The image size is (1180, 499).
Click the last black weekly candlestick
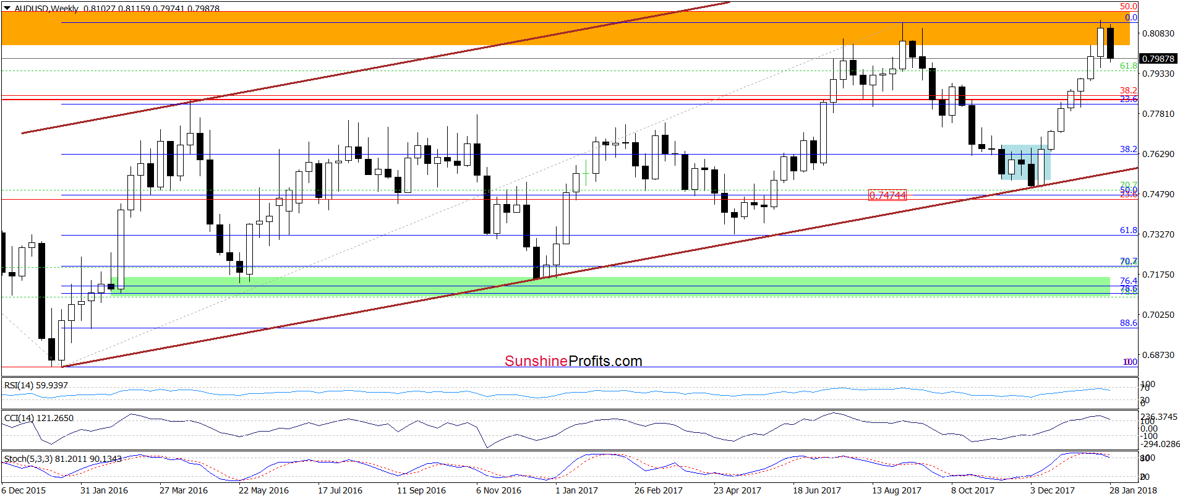pyautogui.click(x=1111, y=43)
